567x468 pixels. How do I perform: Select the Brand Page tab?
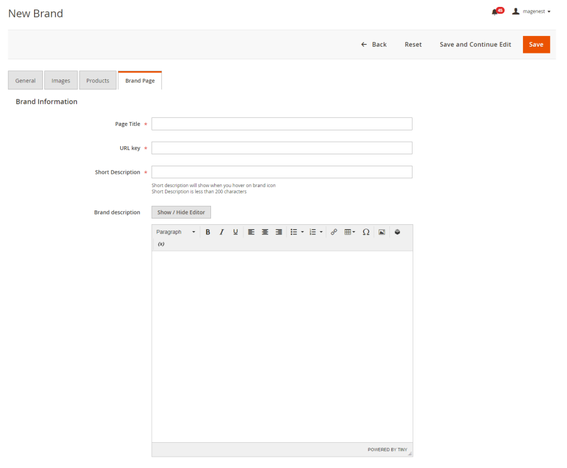click(x=140, y=80)
